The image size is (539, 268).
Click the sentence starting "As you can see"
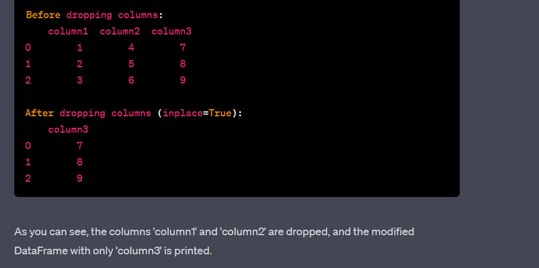click(x=214, y=232)
